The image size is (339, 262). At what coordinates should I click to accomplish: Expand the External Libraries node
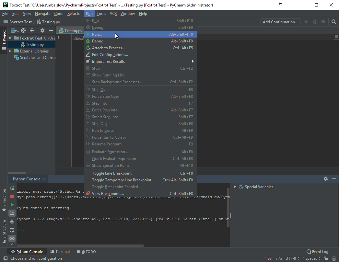click(x=10, y=51)
